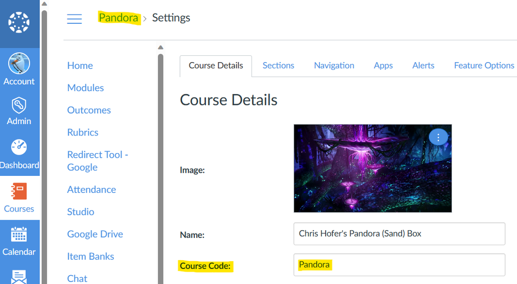Toggle course menu with hamburger icon
This screenshot has height=284, width=517.
coord(75,19)
